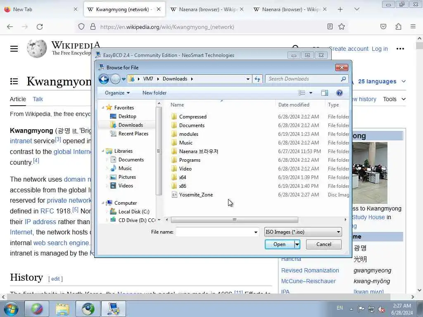Expand the view options arrow

311,93
